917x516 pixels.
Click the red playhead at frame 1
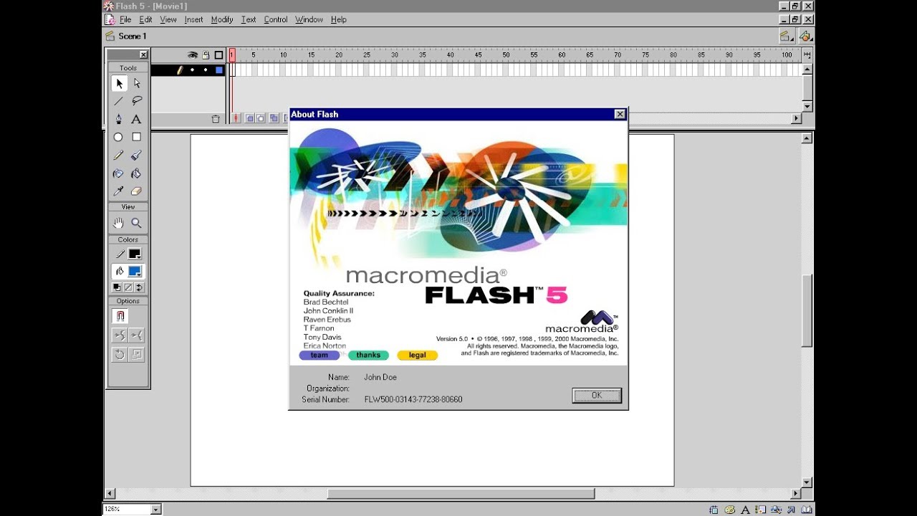232,54
